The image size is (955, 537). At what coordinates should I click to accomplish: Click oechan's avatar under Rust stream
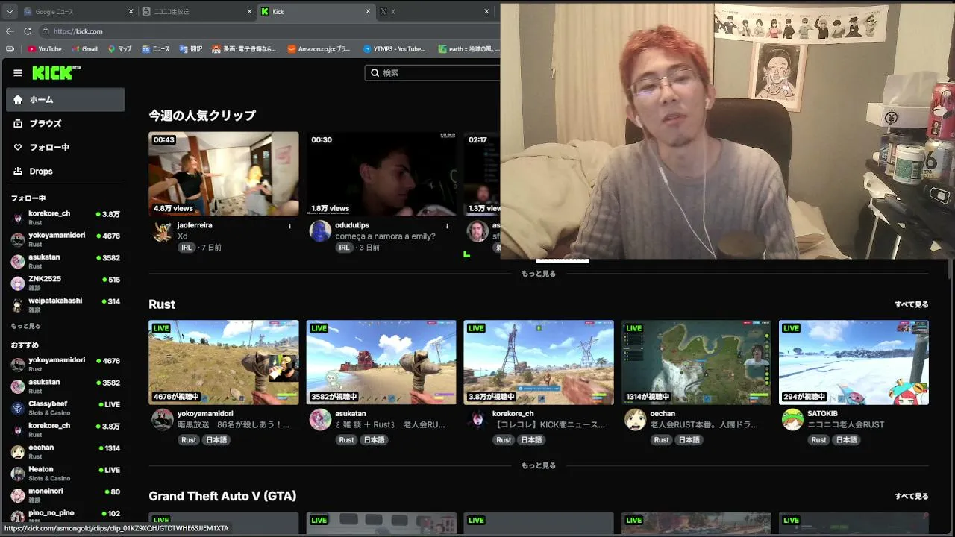click(635, 420)
